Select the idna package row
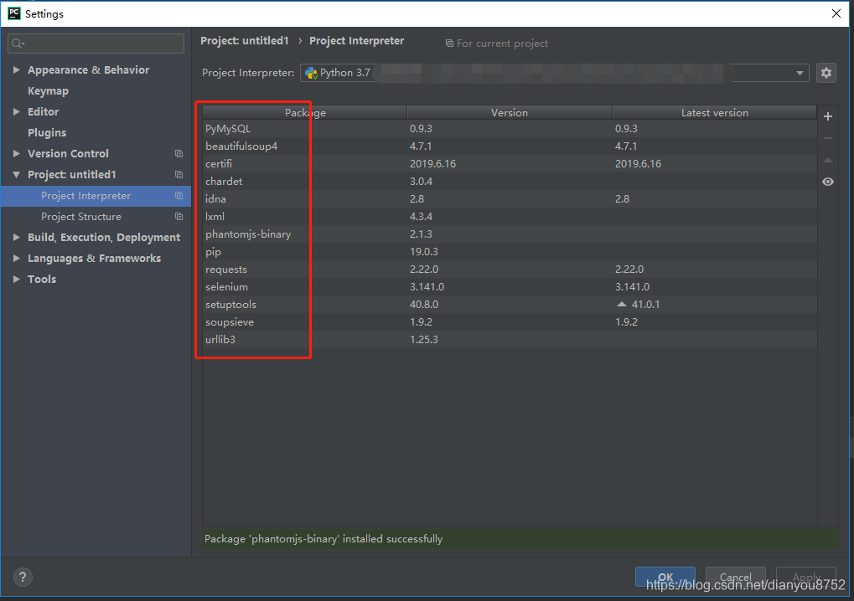Screen dimensions: 854x601 click(510, 199)
